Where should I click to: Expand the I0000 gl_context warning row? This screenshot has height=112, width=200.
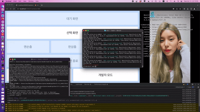click(x=7, y=110)
